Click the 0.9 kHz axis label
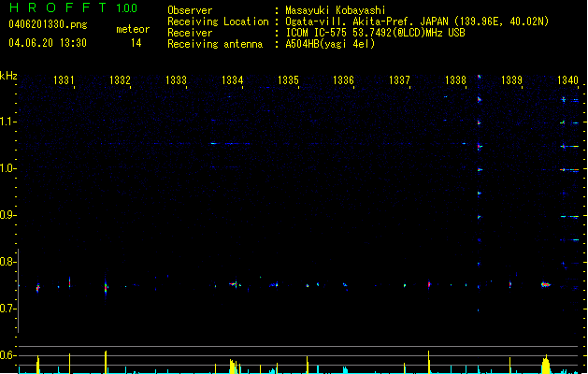 tap(7, 215)
